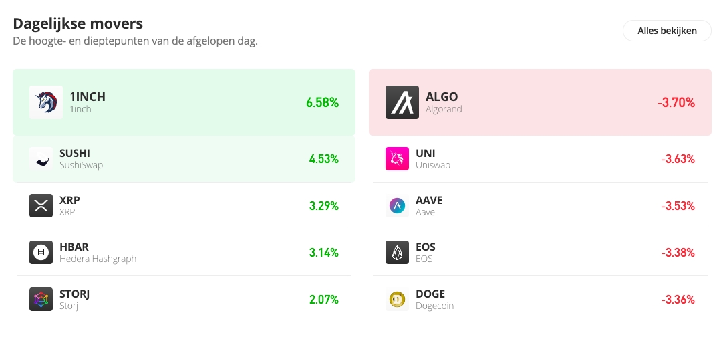Click the Algorand ALGO logo icon
Image resolution: width=725 pixels, height=347 pixels.
coord(402,102)
